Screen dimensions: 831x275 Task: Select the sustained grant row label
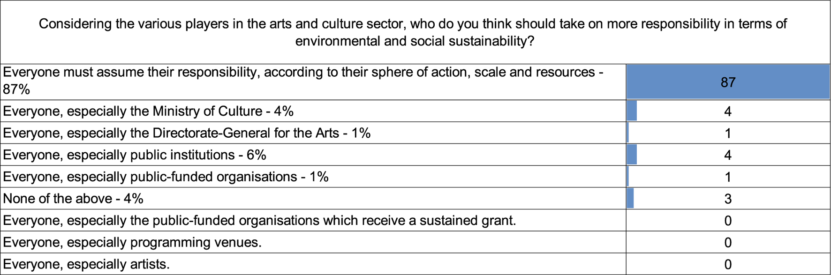point(259,220)
